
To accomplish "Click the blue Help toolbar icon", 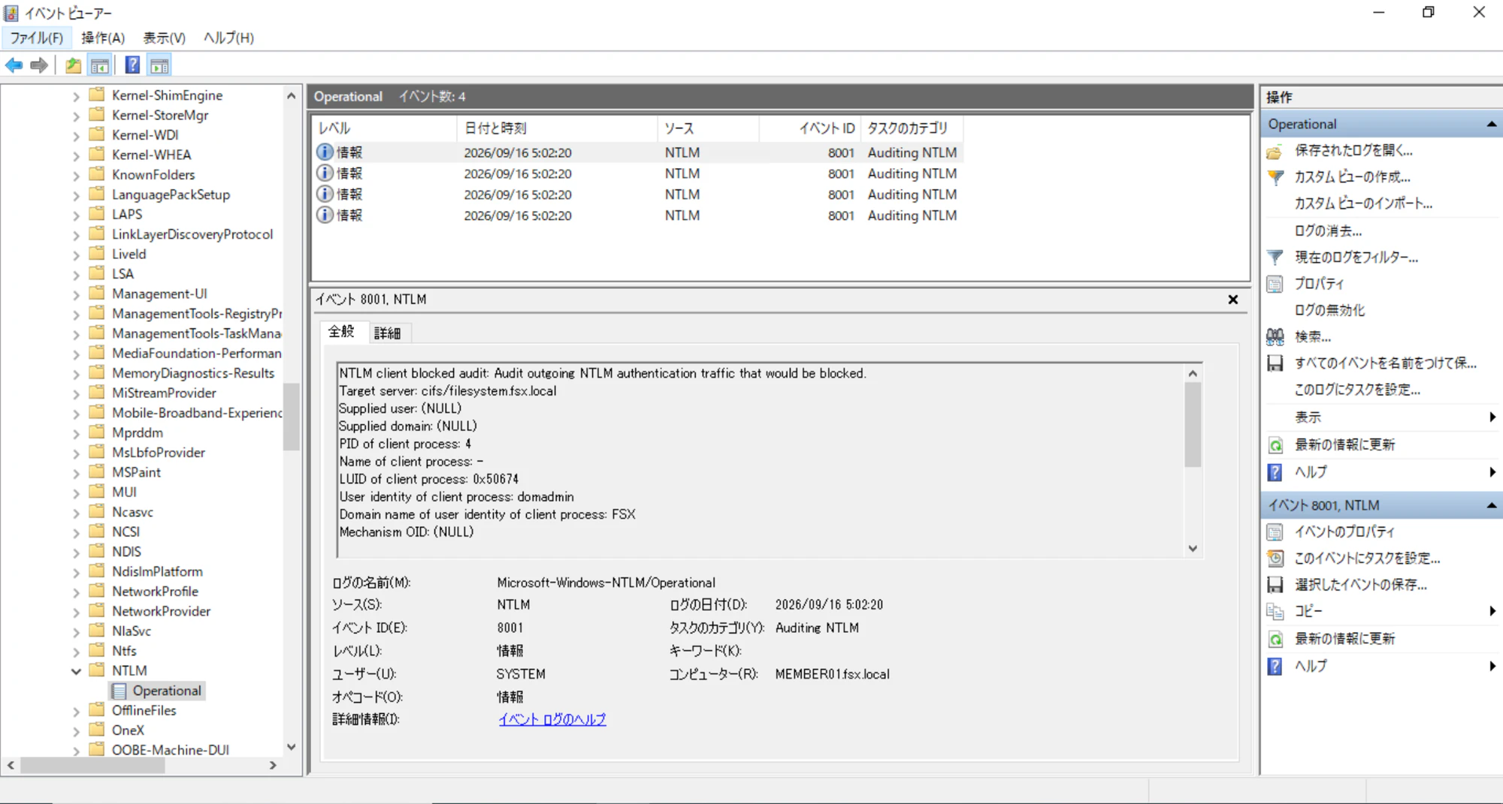I will point(132,65).
